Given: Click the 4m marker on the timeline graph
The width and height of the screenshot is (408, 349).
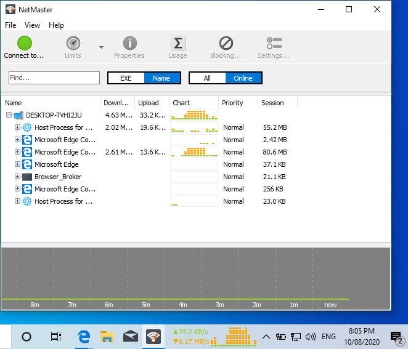Looking at the screenshot, I should coord(183,305).
